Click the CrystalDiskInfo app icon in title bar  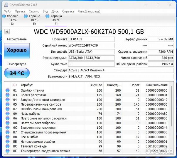[x=6, y=5]
